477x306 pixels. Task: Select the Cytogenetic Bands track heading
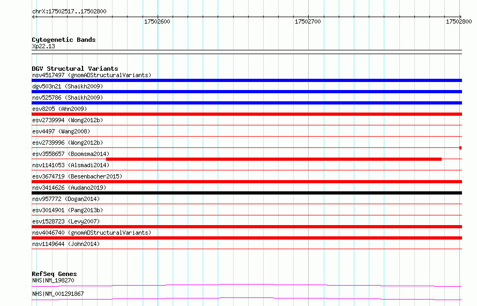(x=64, y=40)
